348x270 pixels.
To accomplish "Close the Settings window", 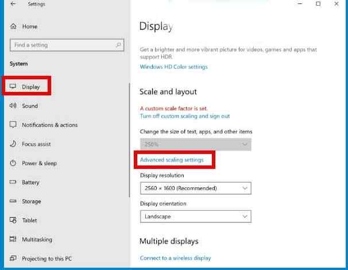I will click(337, 4).
